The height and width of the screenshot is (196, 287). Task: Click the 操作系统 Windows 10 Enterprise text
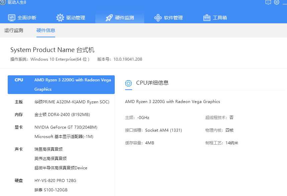[50, 59]
